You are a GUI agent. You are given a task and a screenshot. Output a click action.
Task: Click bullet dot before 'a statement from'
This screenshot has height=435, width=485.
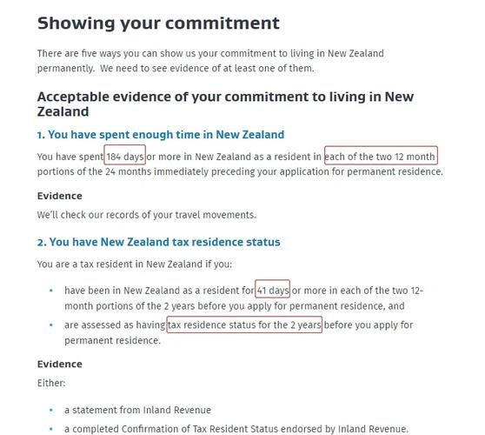(x=51, y=411)
